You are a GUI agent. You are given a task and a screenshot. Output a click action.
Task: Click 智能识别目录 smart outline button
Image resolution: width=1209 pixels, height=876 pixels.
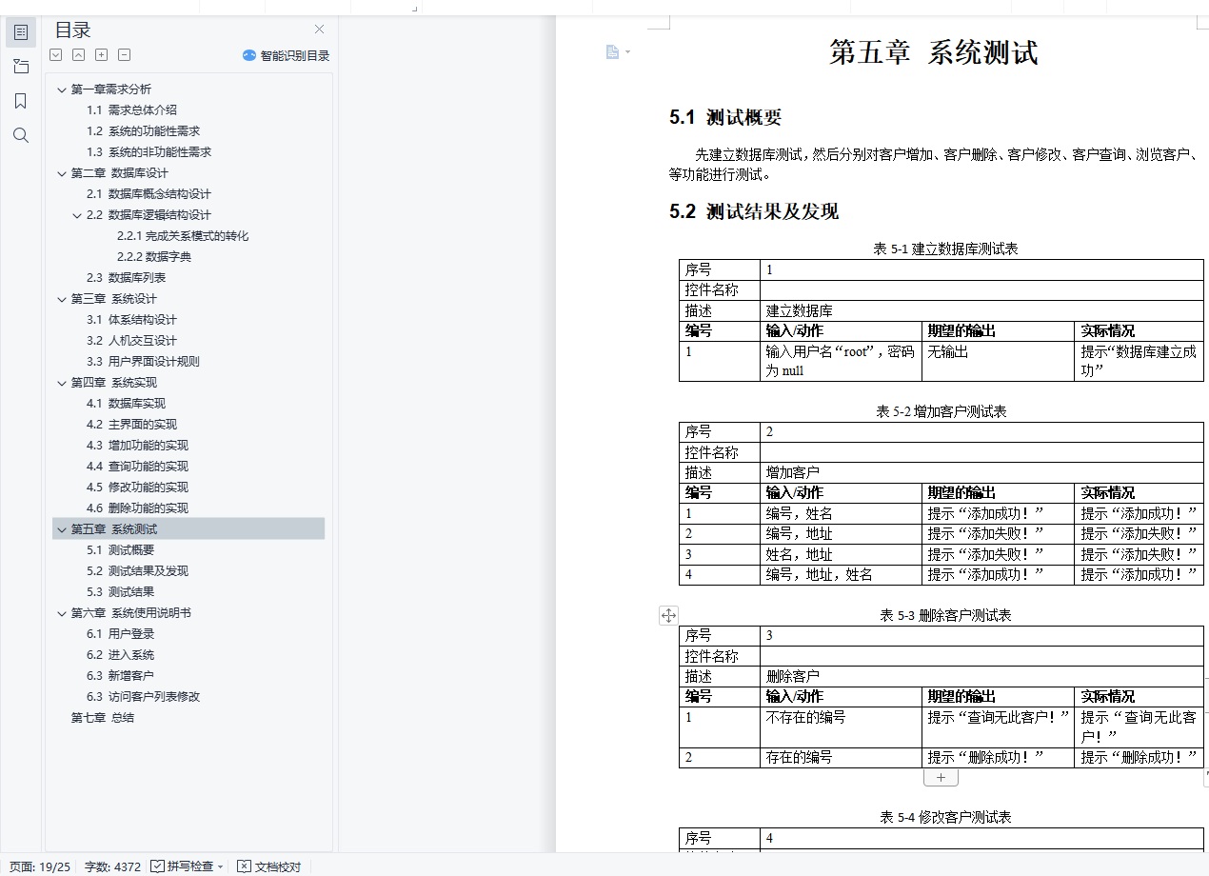click(286, 55)
